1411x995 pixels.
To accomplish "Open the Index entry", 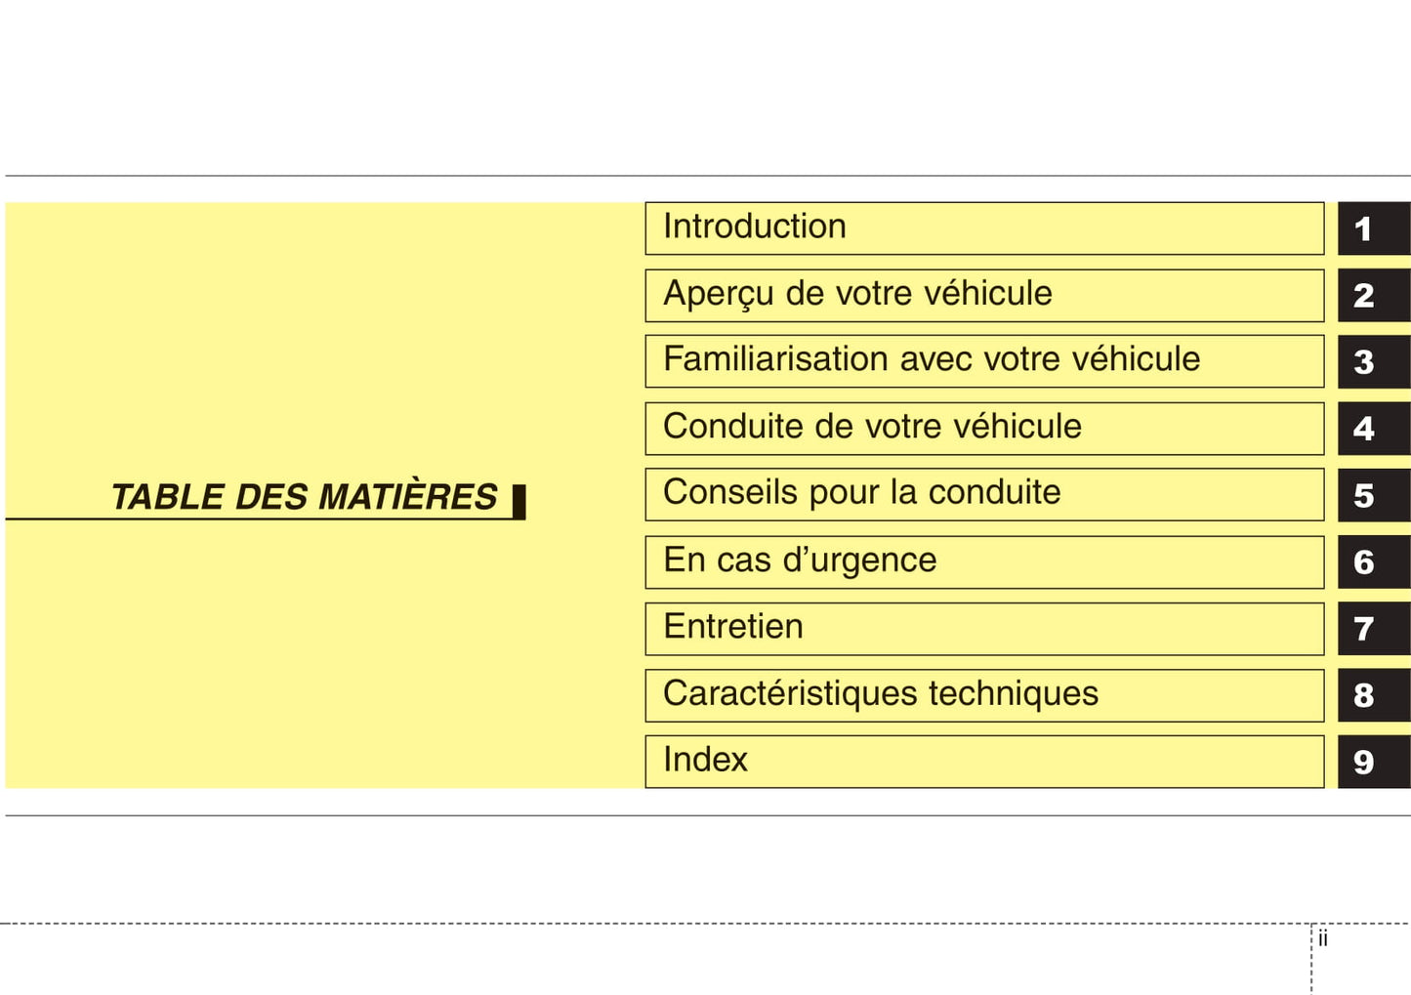I will 984,762.
